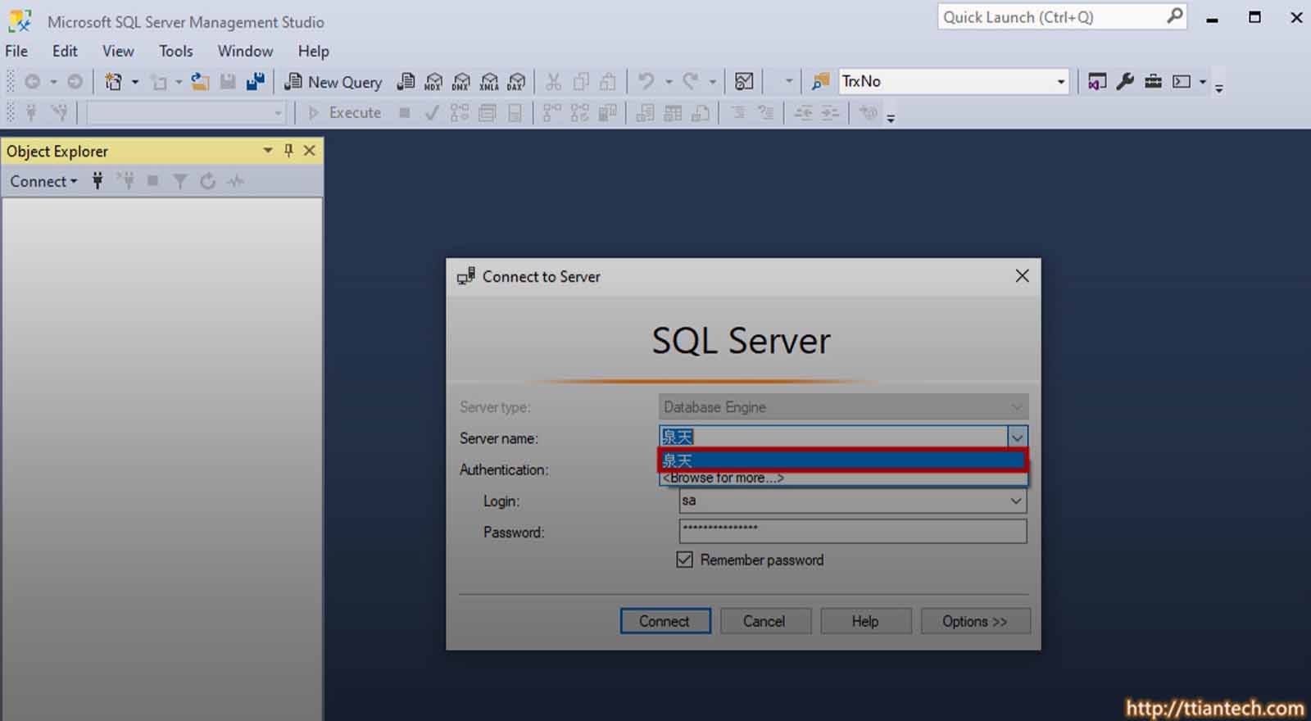Pin the Object Explorer panel
This screenshot has width=1311, height=721.
[x=288, y=151]
